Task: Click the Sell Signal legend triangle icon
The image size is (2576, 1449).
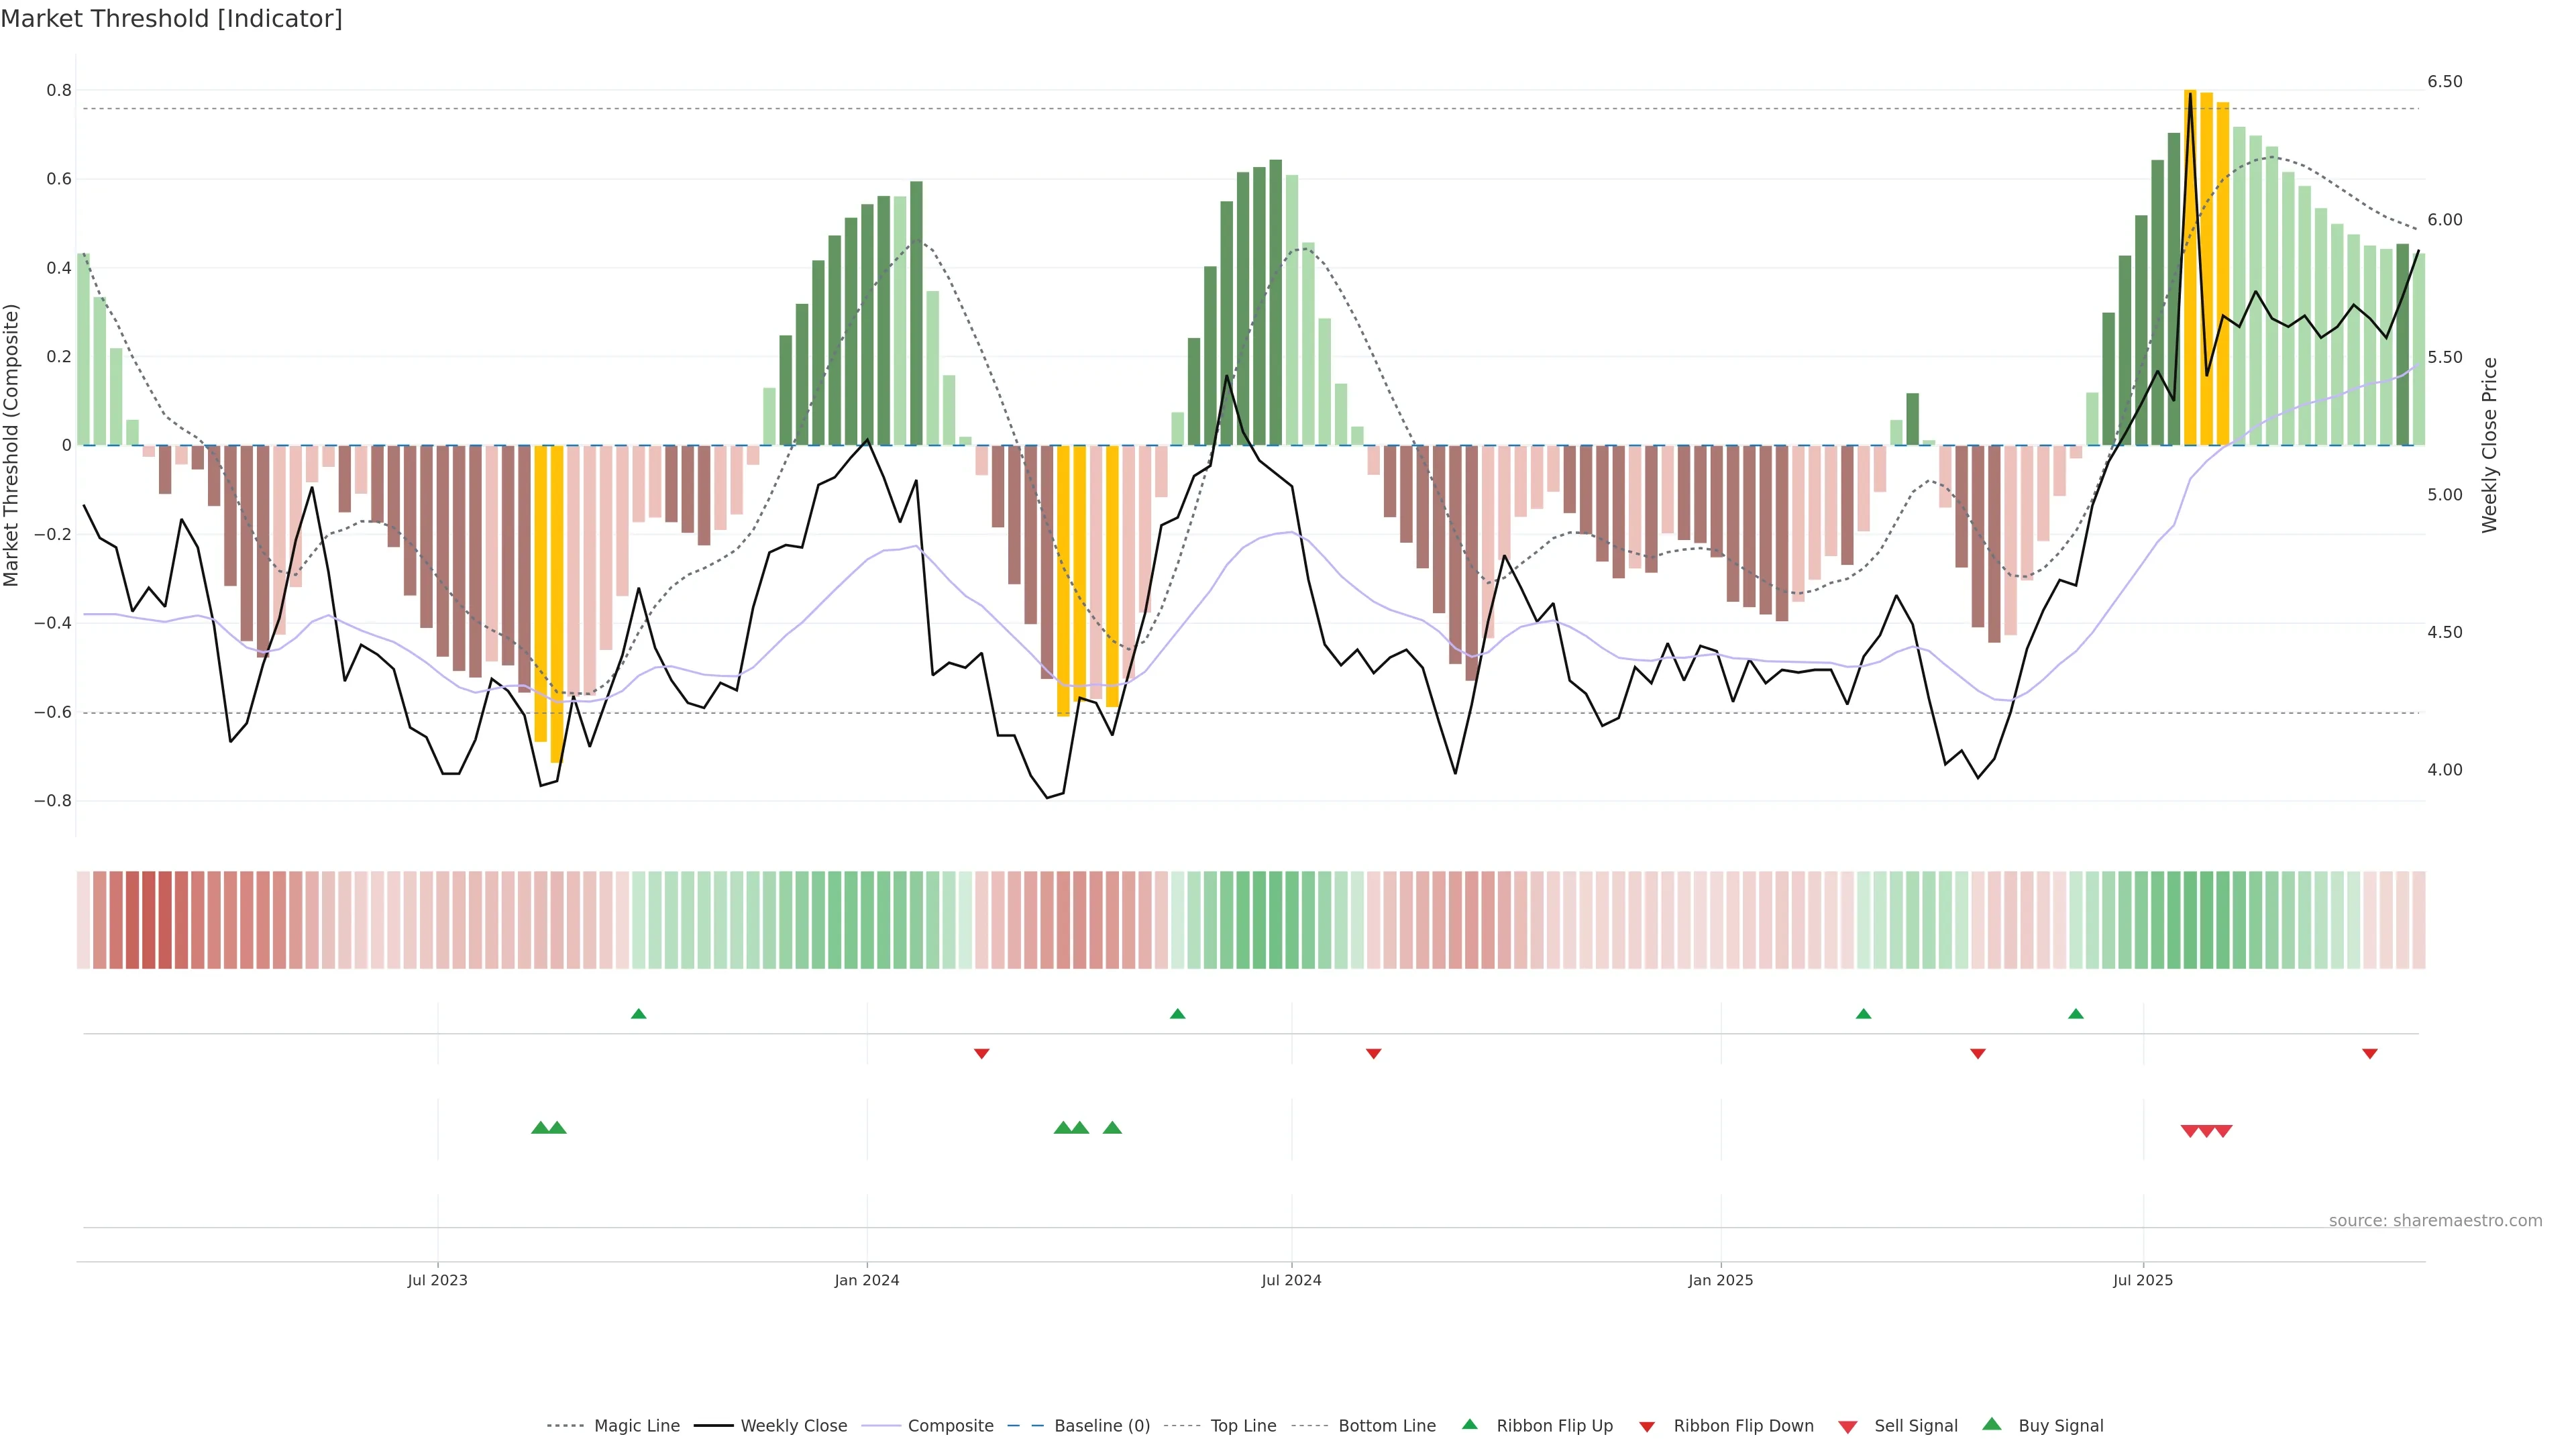Action: click(1847, 1427)
